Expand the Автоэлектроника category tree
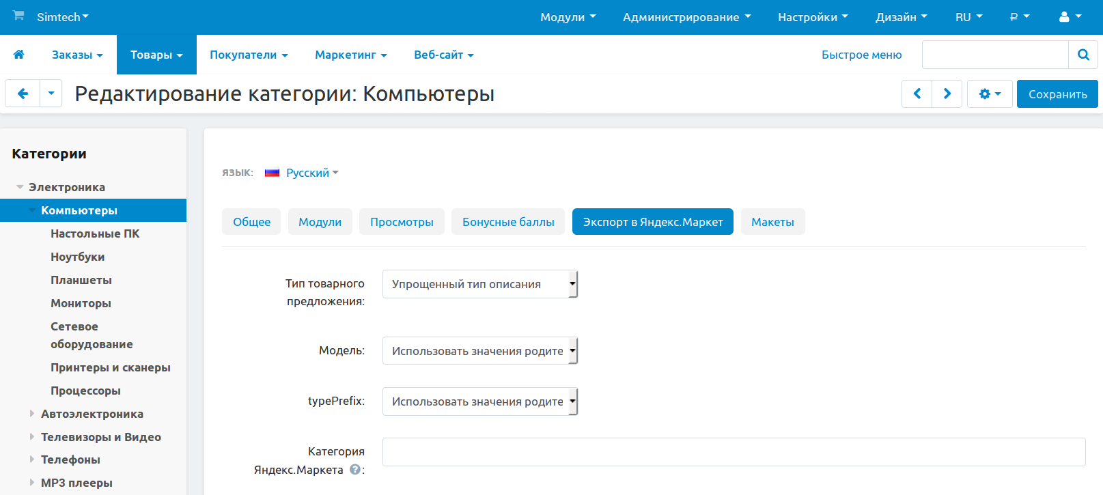This screenshot has width=1103, height=495. tap(31, 414)
